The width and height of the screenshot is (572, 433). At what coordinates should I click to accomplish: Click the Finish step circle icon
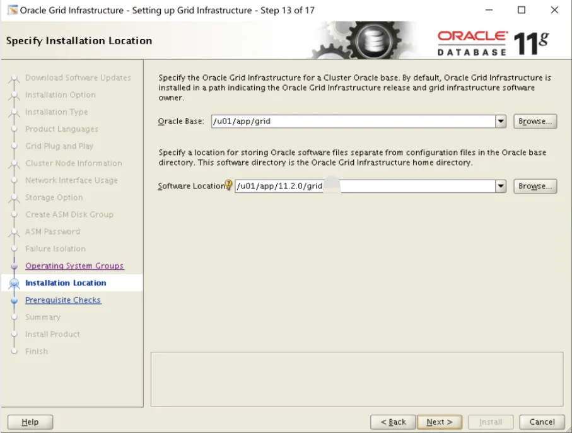point(15,351)
